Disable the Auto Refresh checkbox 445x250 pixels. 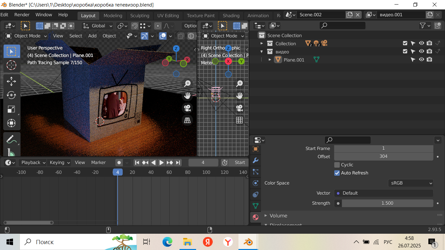pyautogui.click(x=337, y=173)
